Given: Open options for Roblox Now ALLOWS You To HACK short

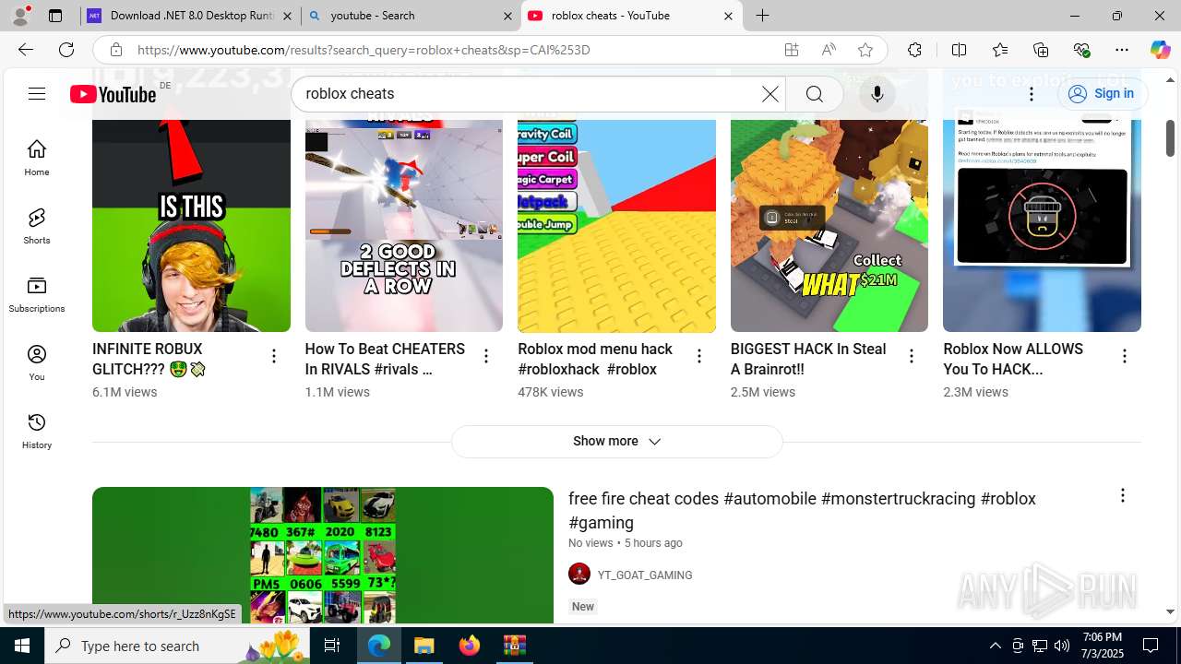Looking at the screenshot, I should coord(1124,356).
